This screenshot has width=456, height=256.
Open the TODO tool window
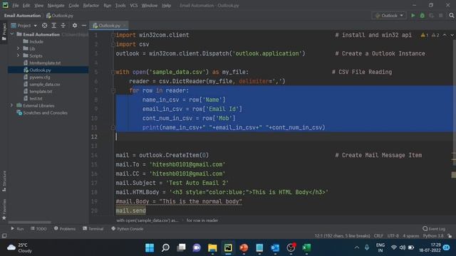pos(38,229)
